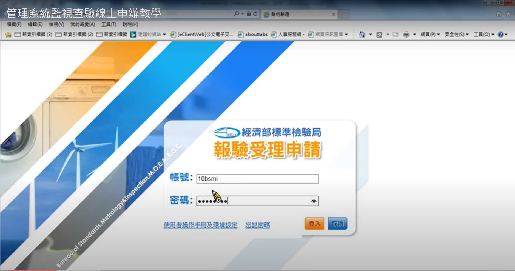Select the 身份驗證 browser tab

(299, 14)
